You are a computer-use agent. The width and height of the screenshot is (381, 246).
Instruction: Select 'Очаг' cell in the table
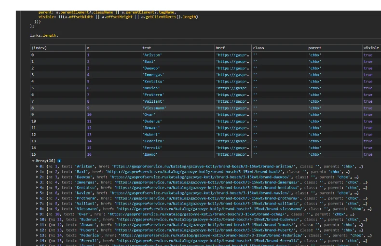point(177,114)
